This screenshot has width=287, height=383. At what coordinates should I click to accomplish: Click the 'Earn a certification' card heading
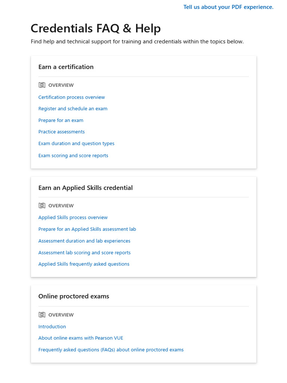click(66, 67)
